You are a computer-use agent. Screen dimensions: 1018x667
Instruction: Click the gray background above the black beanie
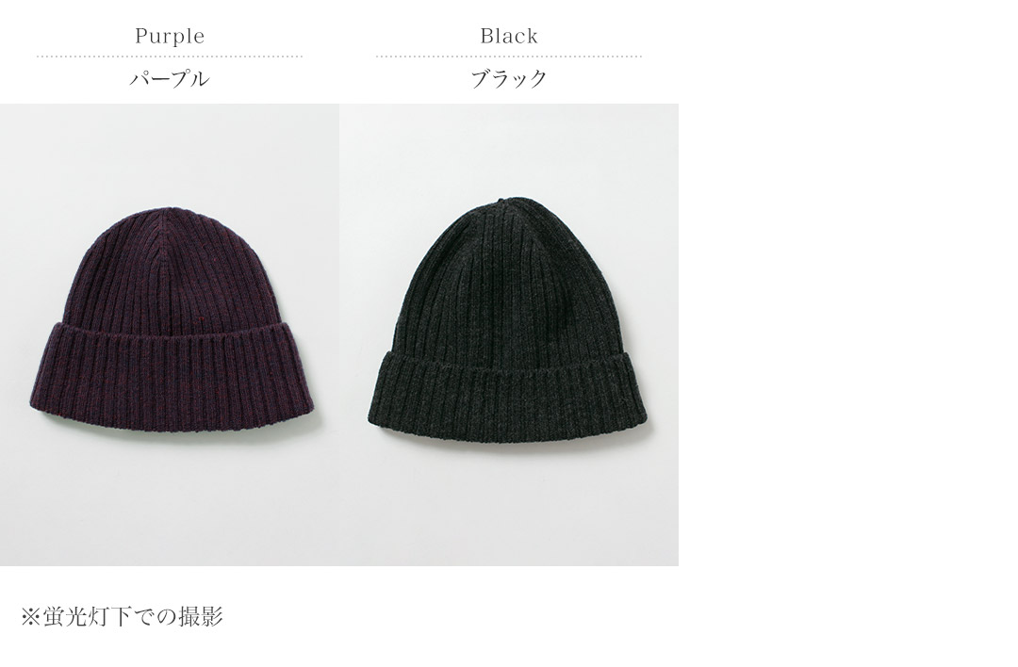(509, 148)
